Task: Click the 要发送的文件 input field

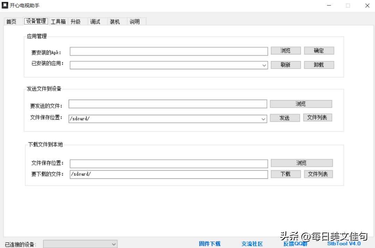Action: point(168,104)
